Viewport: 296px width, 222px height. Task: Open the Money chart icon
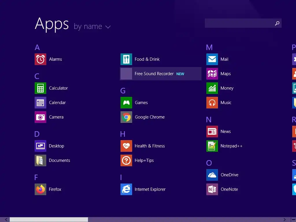click(x=212, y=88)
